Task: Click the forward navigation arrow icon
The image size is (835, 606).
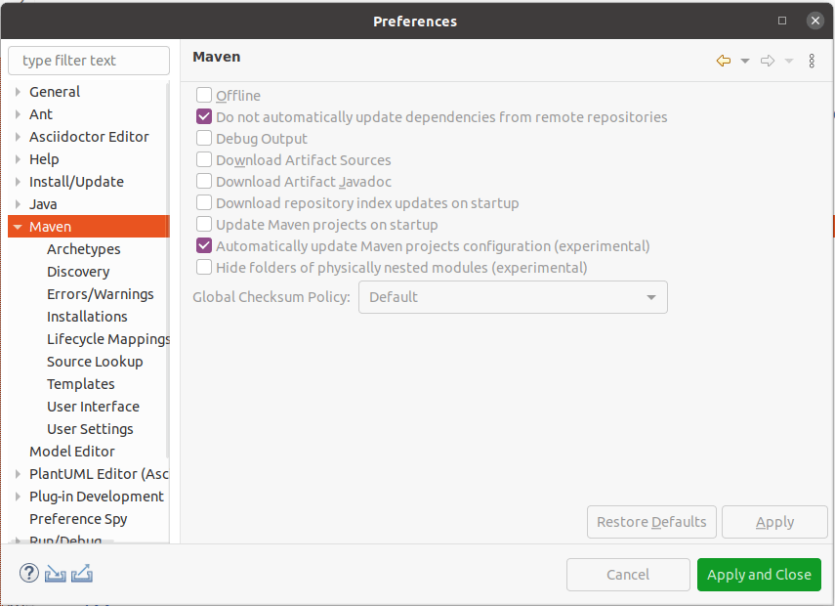Action: 768,60
